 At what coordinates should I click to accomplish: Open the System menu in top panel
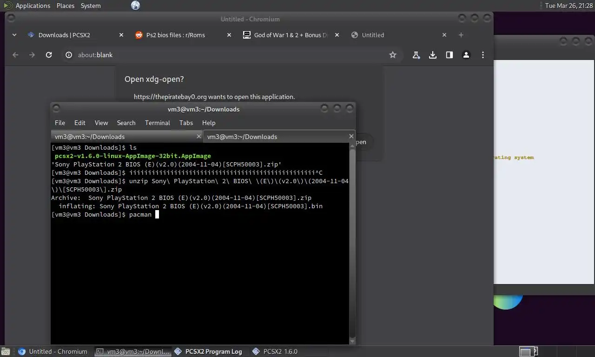coord(91,6)
